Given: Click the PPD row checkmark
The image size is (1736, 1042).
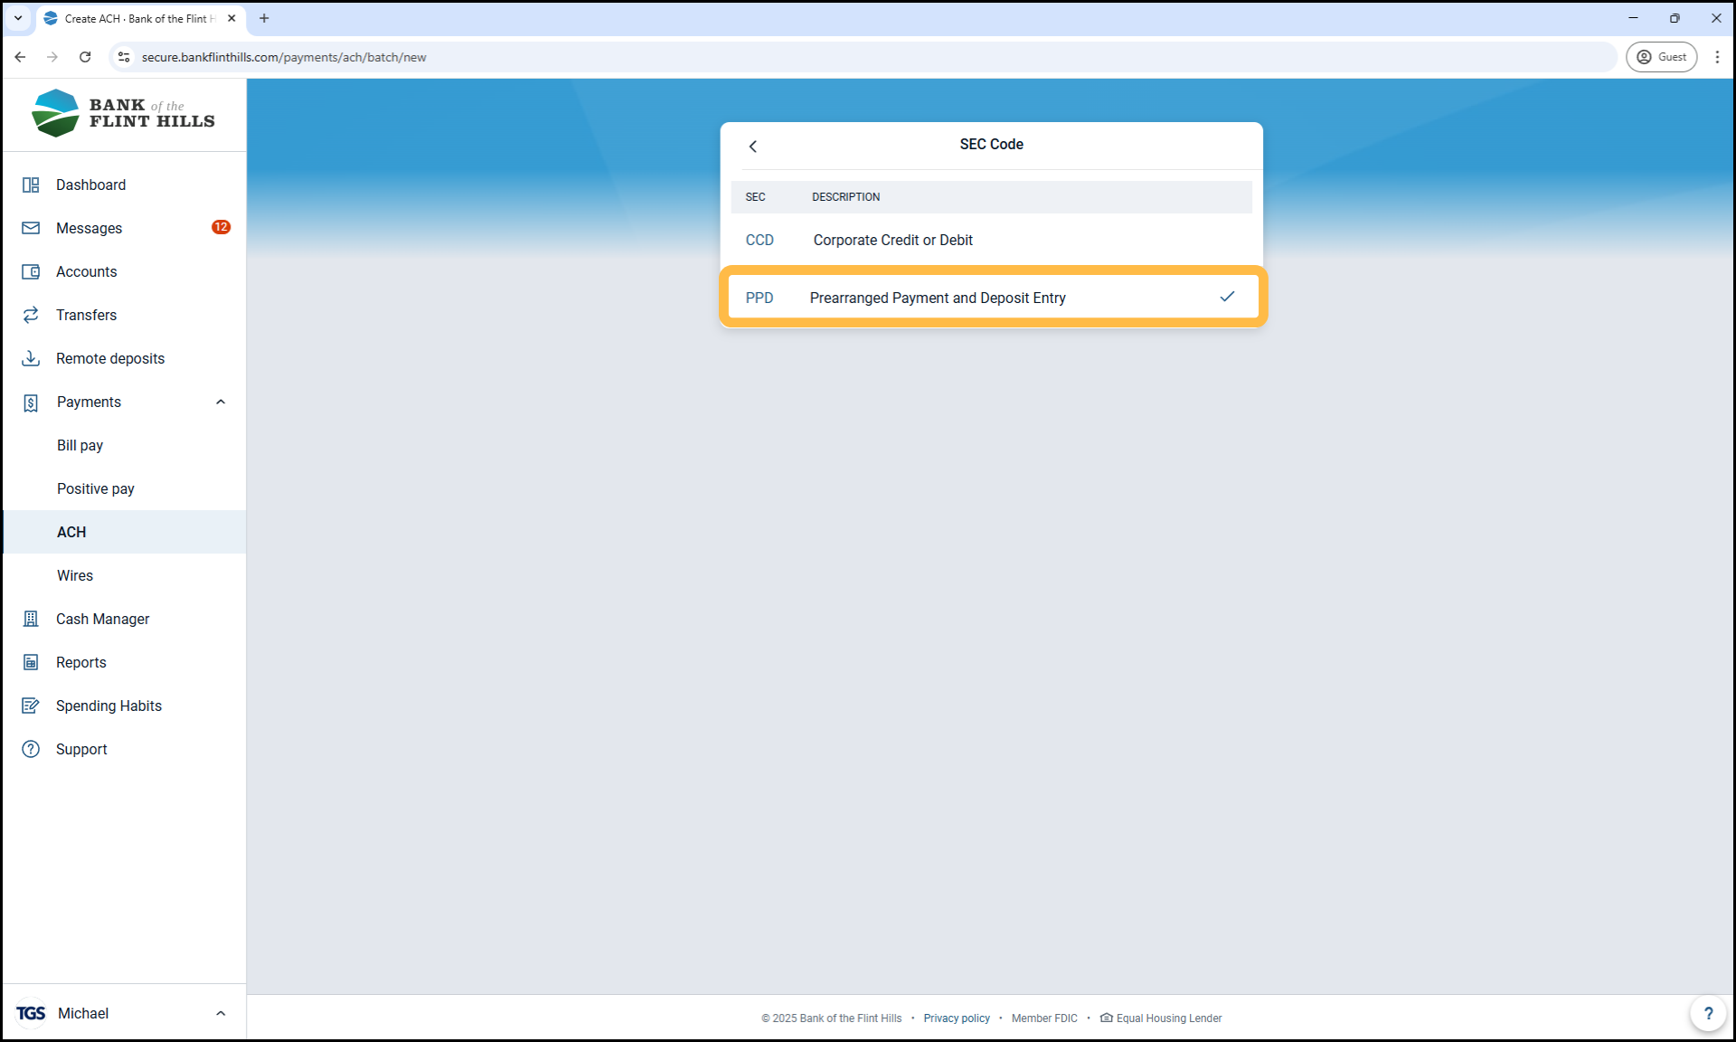Looking at the screenshot, I should [x=1227, y=297].
